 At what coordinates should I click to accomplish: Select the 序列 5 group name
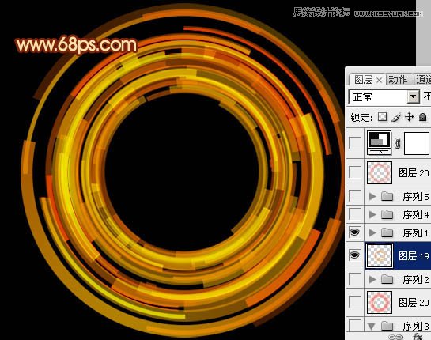point(416,197)
